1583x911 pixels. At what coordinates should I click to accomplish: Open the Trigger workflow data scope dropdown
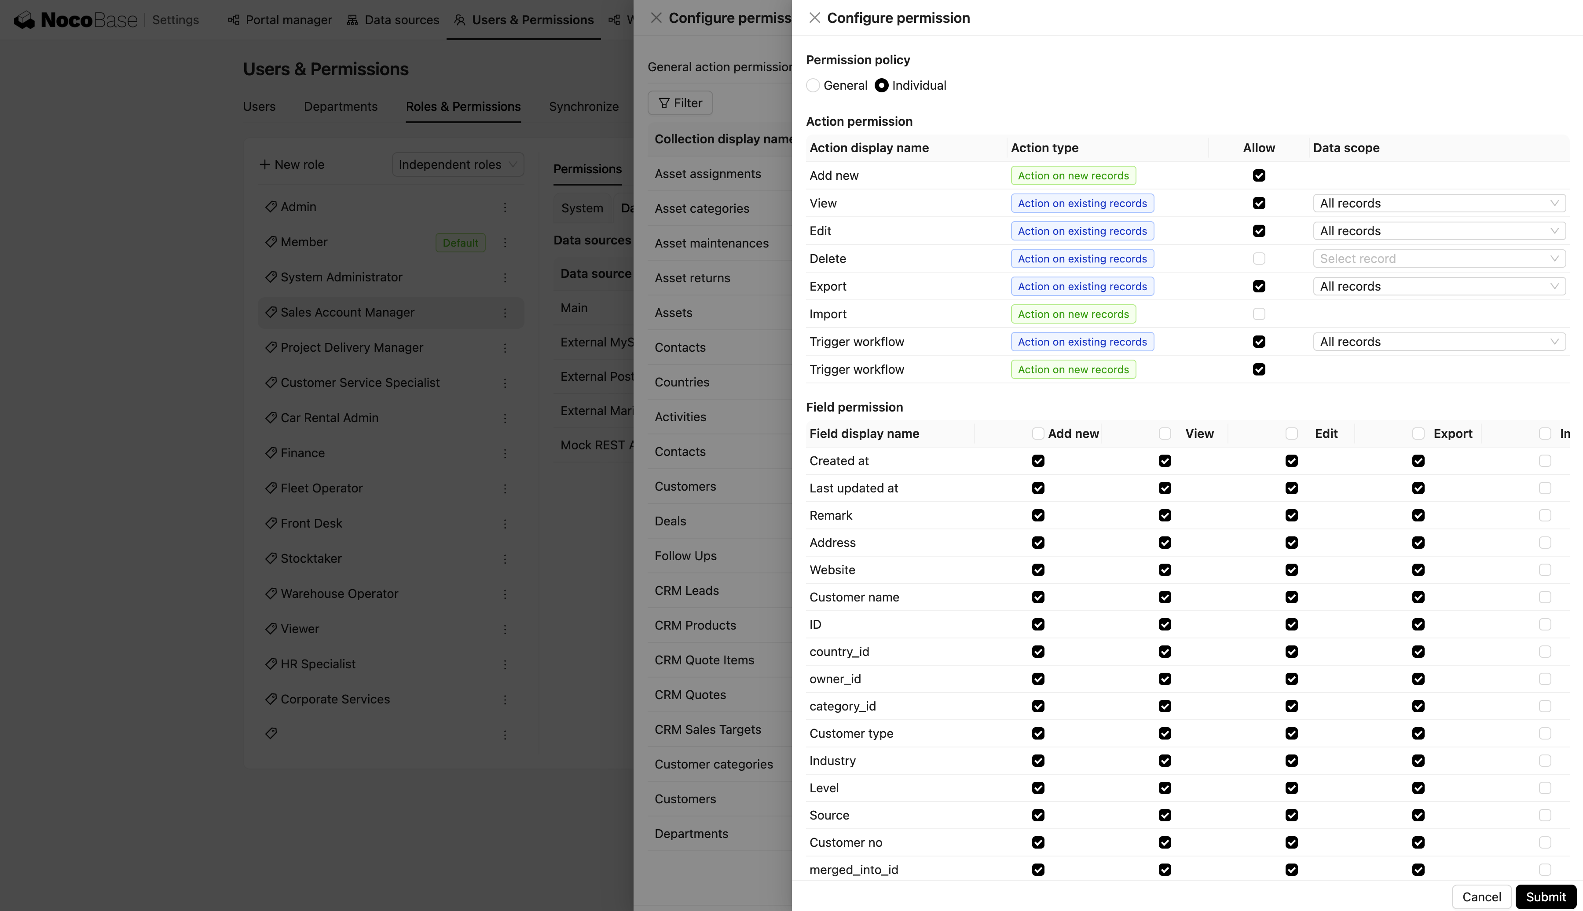[1439, 342]
